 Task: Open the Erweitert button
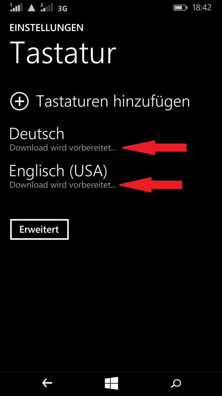tap(39, 230)
